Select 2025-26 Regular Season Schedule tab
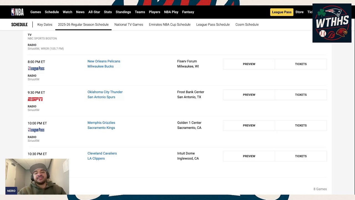Viewport: 355px width, 200px height. click(x=83, y=24)
